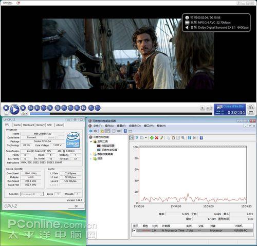
Task: Click the help icon in the graph toolbar
Action: [201, 138]
